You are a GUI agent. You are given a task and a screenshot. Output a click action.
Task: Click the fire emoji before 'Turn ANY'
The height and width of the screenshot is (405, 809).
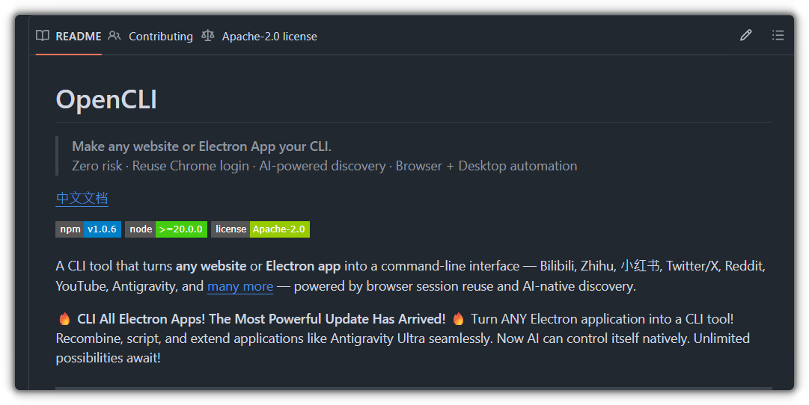coord(458,319)
